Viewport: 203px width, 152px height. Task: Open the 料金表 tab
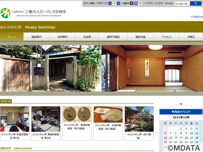point(87,37)
